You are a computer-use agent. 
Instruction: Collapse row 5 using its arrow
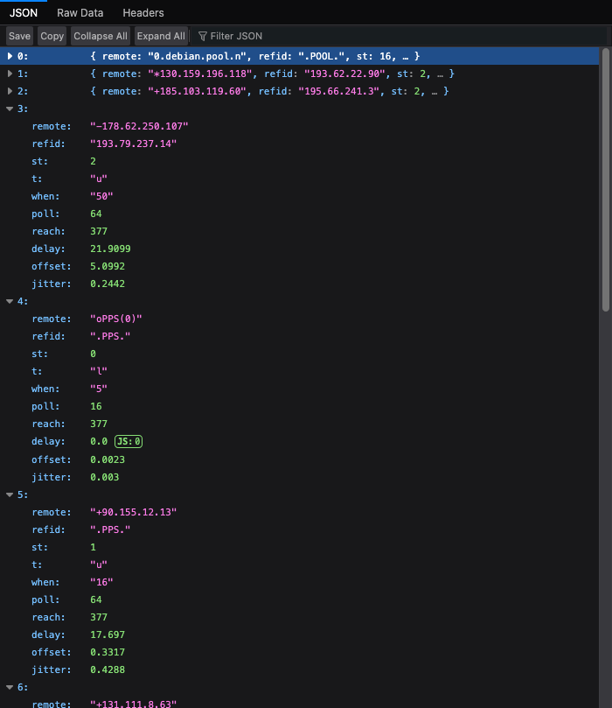coord(10,494)
